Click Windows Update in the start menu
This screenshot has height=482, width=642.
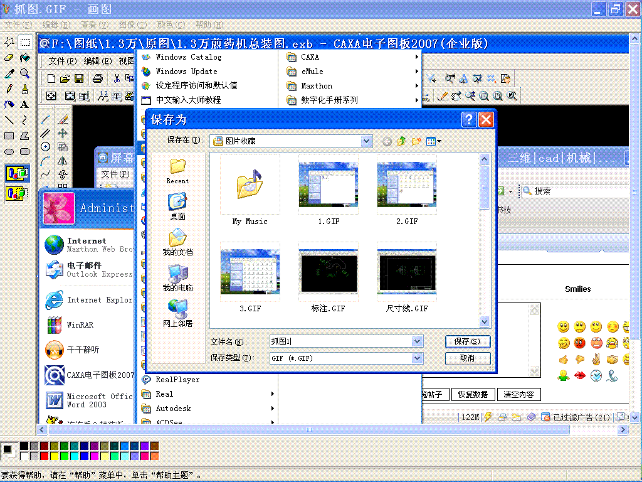point(187,72)
